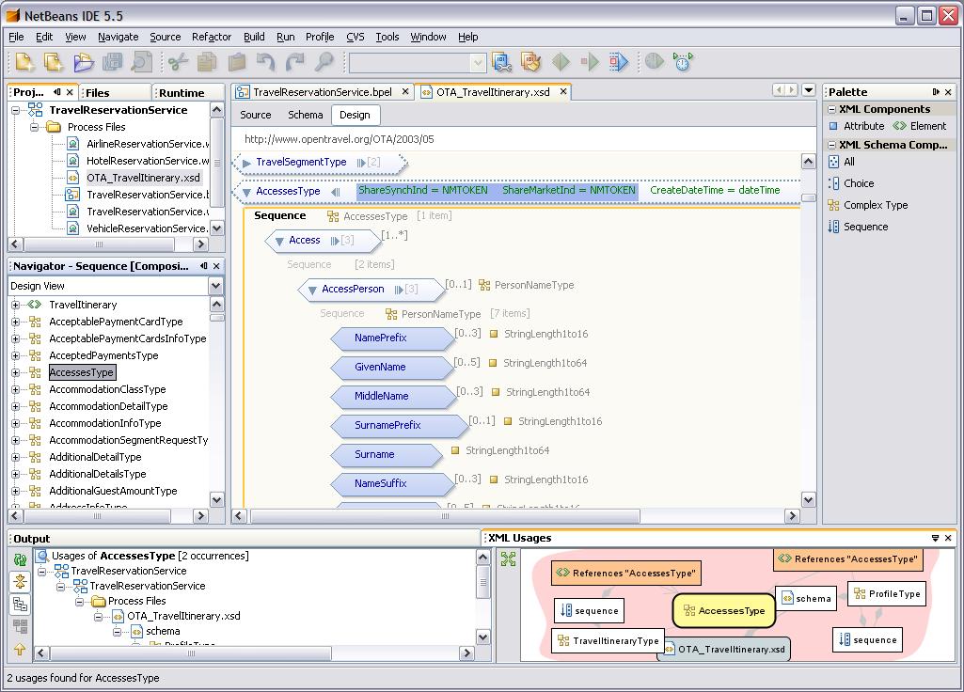964x692 pixels.
Task: Click the Paste clipboard toolbar icon
Action: coord(237,62)
